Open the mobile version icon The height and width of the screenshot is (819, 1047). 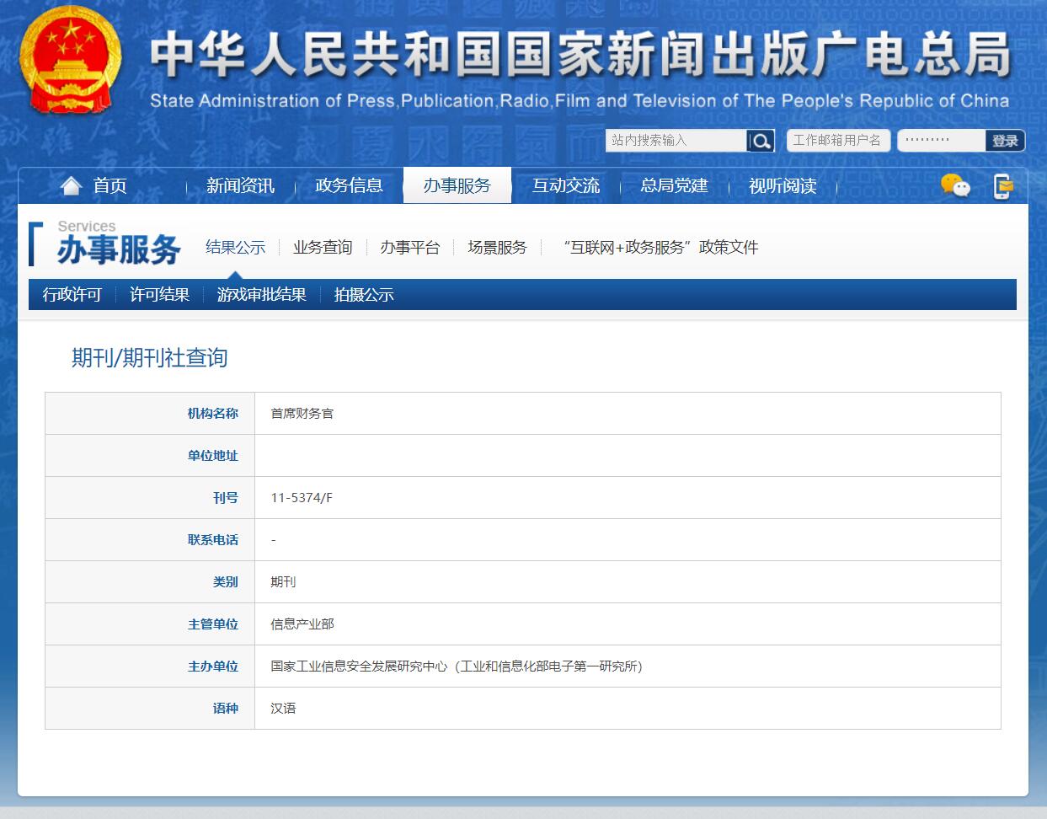tap(1002, 185)
